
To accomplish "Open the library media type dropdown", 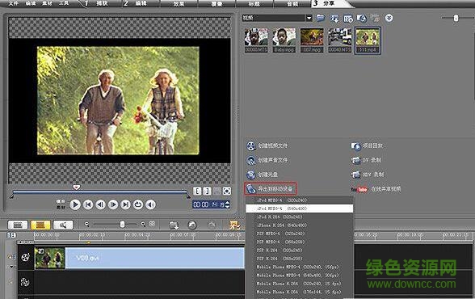I will click(309, 18).
